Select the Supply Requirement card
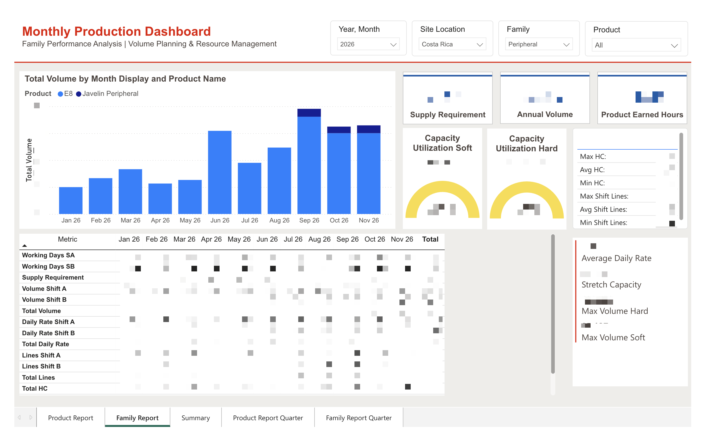705x432 pixels. pyautogui.click(x=448, y=98)
